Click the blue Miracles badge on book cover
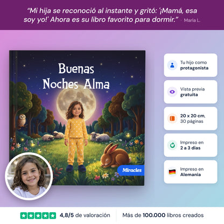This screenshot has height=224, width=224. pyautogui.click(x=131, y=170)
